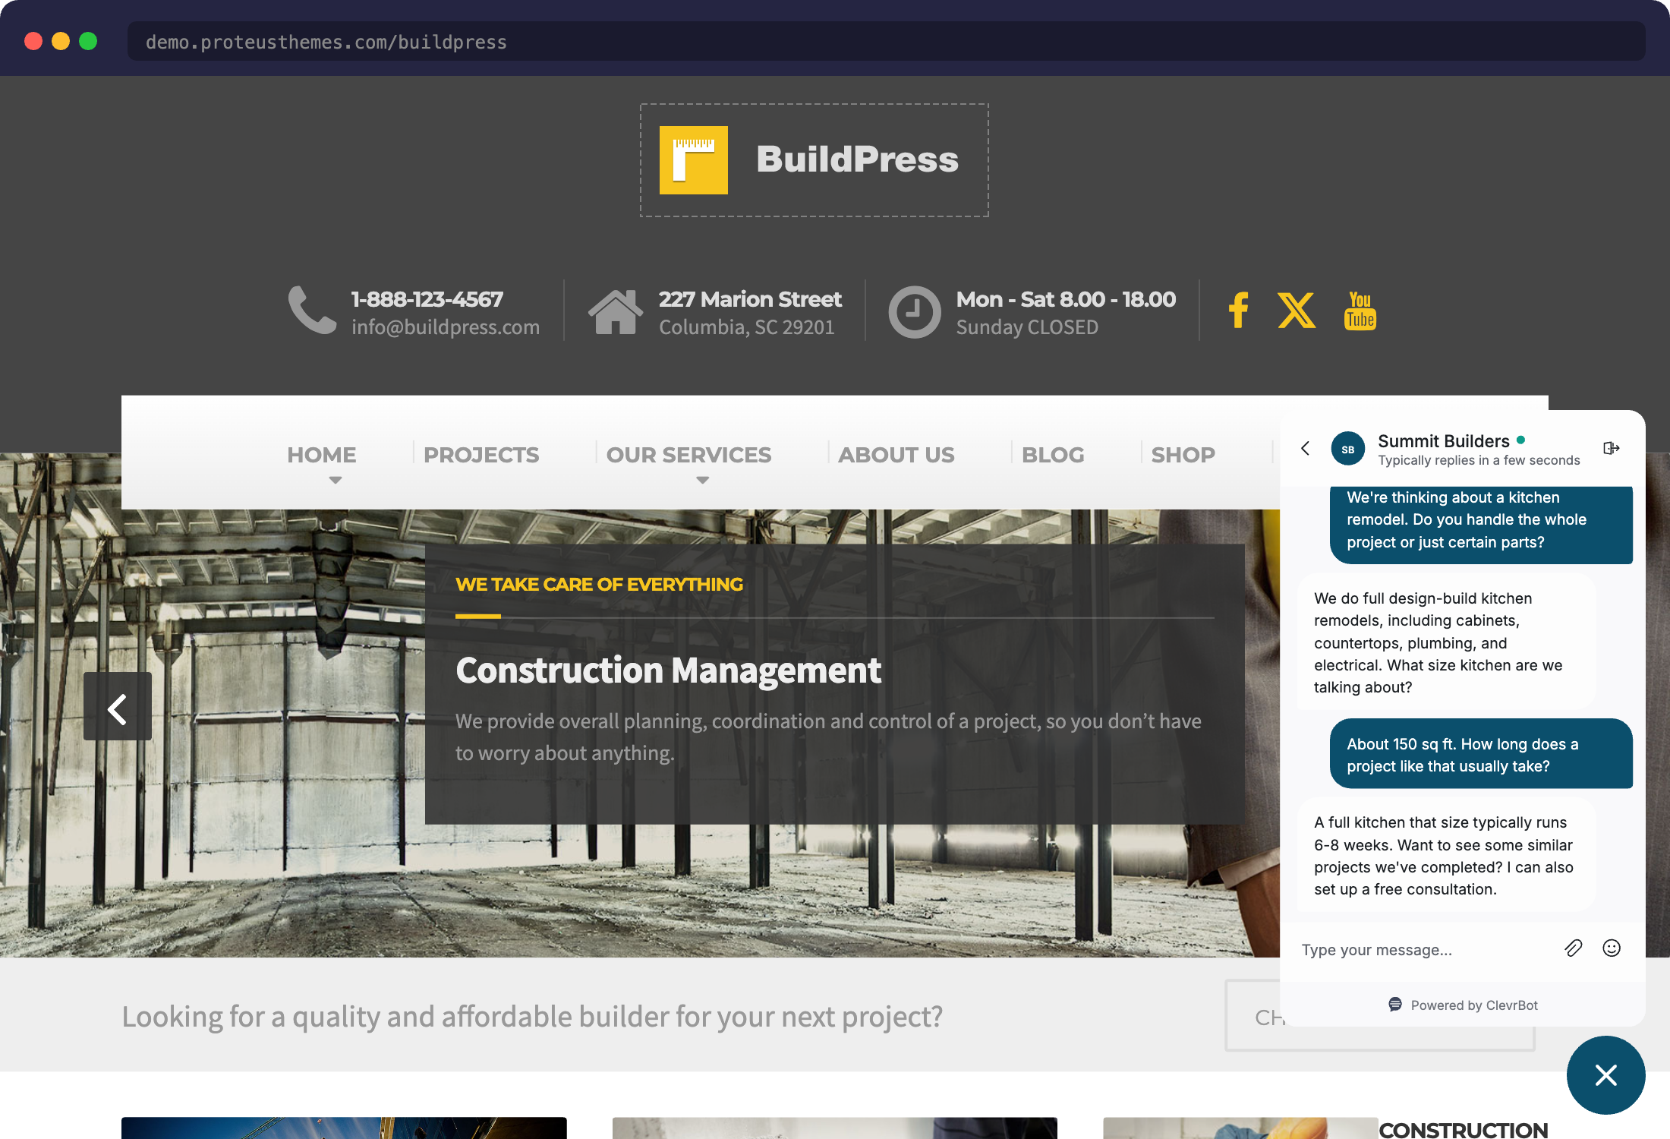Open the YouTube social icon
This screenshot has width=1670, height=1139.
coord(1359,311)
